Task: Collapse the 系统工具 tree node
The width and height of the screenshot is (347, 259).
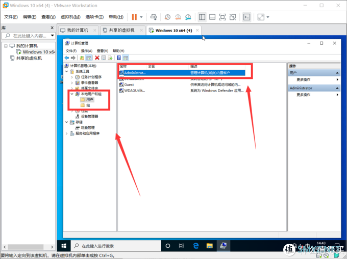Action: click(67, 71)
